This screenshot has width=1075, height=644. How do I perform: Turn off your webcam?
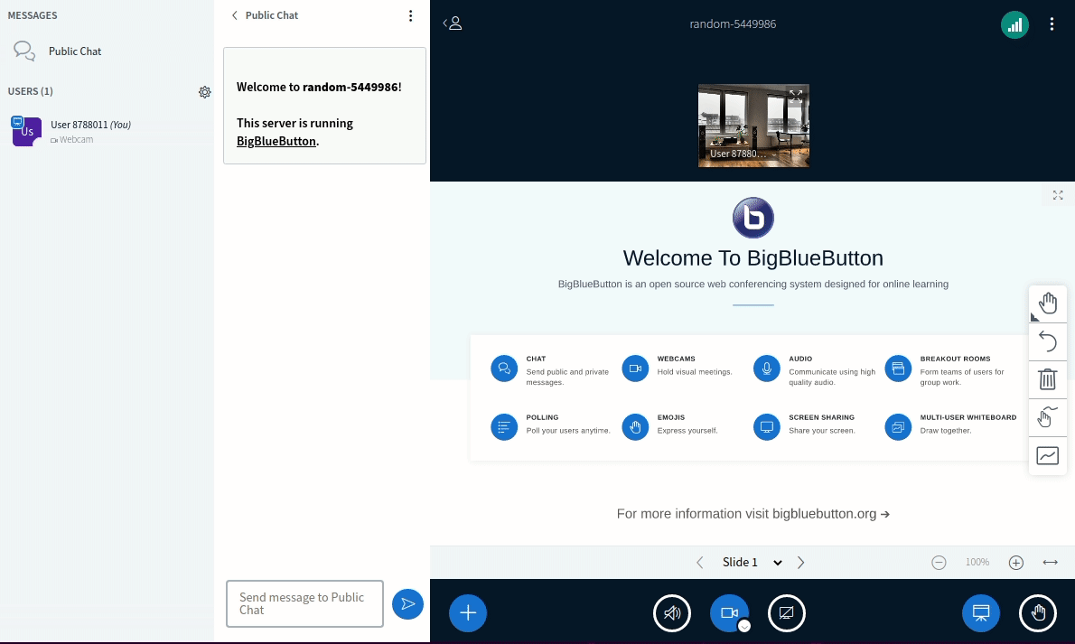point(728,612)
